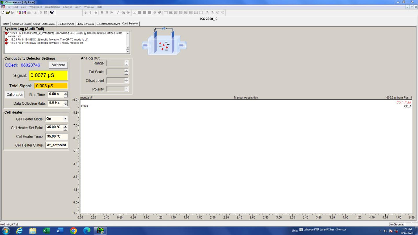Screen dimensions: 418x235
Task: Click the context help arrow-question icon
Action: click(52, 12)
